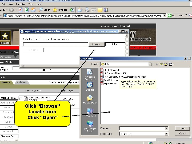This screenshot has width=192, height=144.
Task: Click the History icon in toolbar
Action: (x=72, y=10)
